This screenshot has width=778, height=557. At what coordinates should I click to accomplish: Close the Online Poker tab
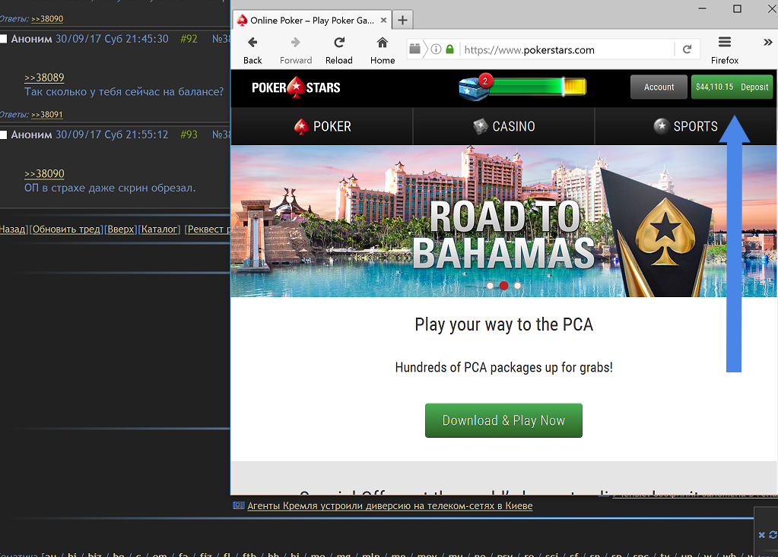(383, 21)
